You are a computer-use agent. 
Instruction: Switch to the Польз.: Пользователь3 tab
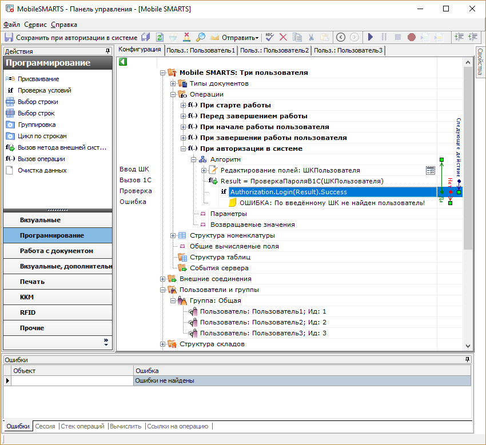(x=348, y=50)
